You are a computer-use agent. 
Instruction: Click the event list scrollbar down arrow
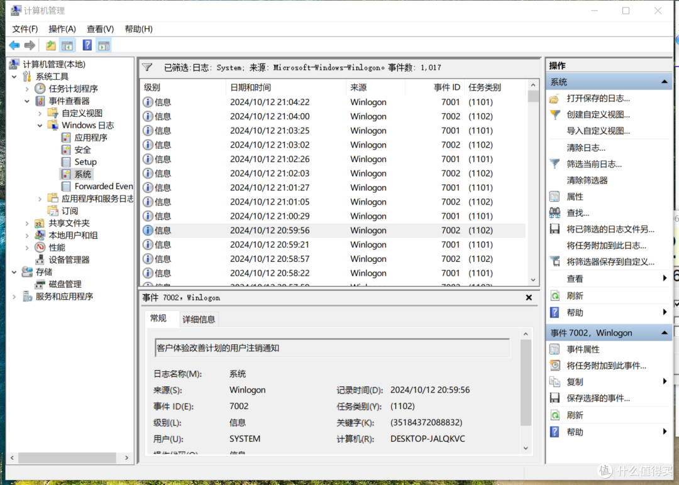point(533,279)
